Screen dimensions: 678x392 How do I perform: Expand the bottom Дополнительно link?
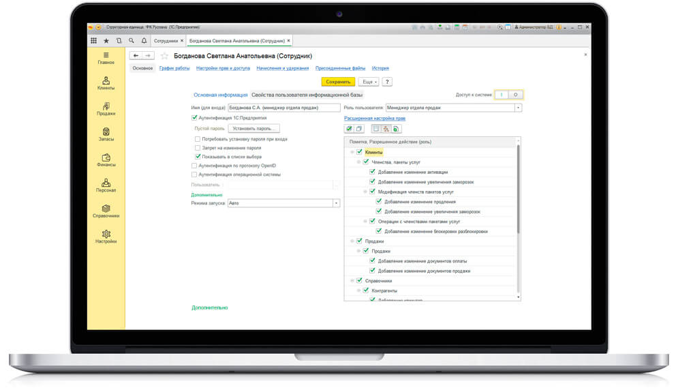coord(210,307)
